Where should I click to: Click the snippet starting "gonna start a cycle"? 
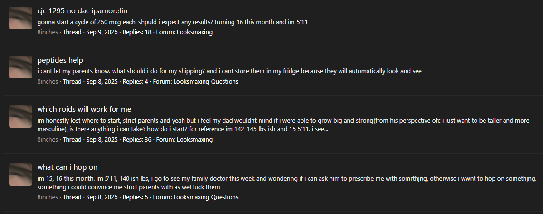pyautogui.click(x=173, y=22)
